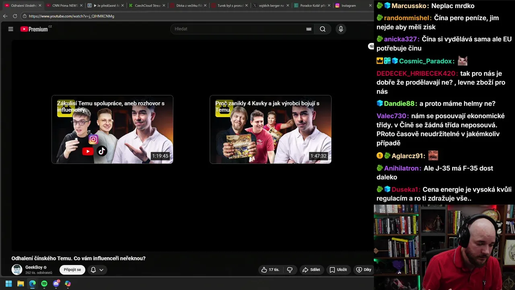Open Copilot icon in taskbar
The height and width of the screenshot is (290, 515).
click(68, 284)
